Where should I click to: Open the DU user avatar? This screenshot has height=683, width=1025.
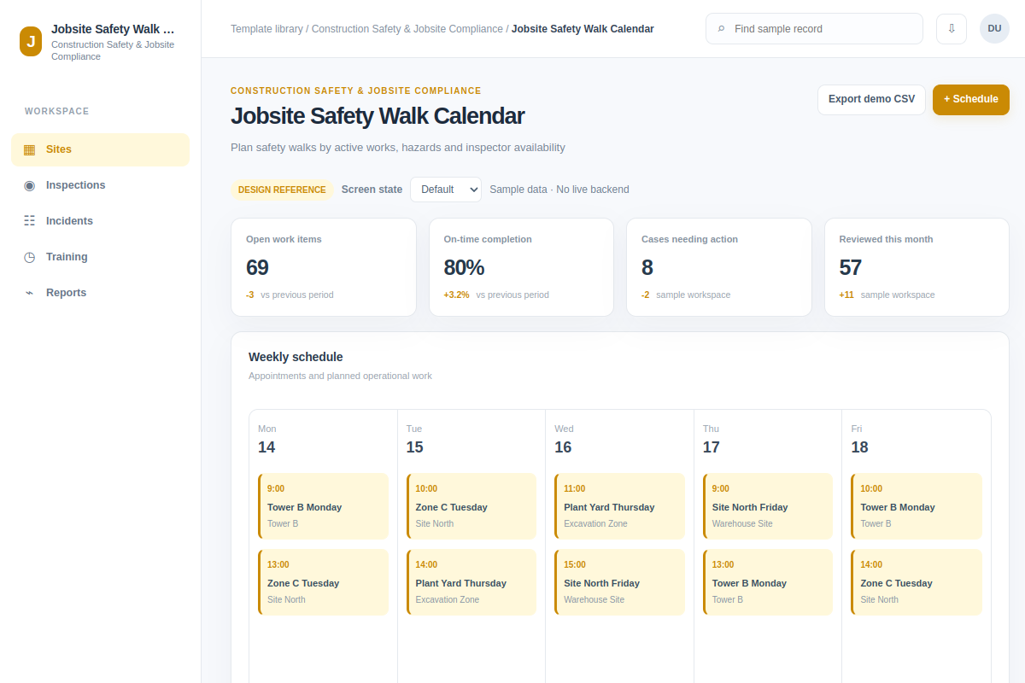pos(994,28)
